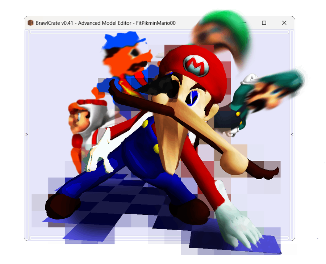
Task: Click the window title text FitPikminMario00
Action: click(x=156, y=23)
